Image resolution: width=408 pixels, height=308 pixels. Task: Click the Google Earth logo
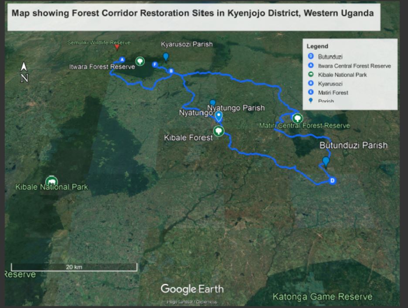(192, 289)
